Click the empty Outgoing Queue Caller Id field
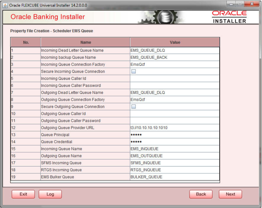 [x=175, y=114]
